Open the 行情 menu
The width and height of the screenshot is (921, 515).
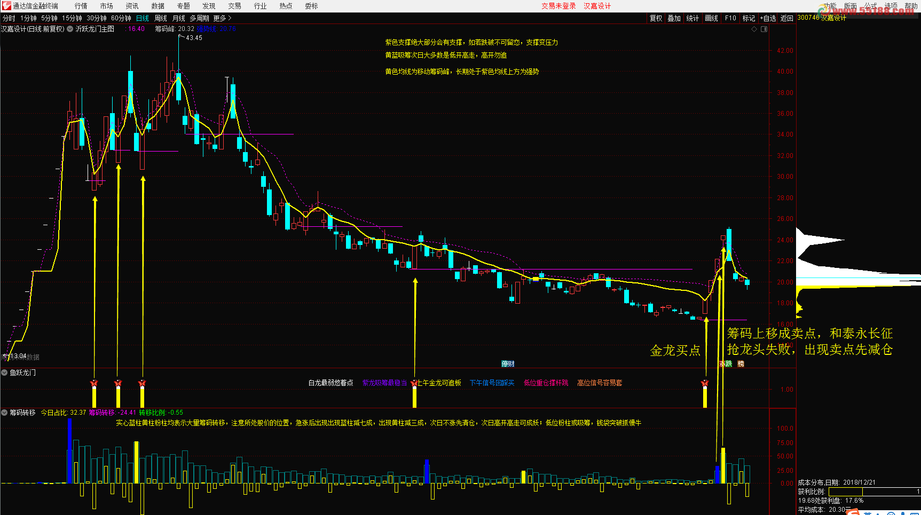pyautogui.click(x=81, y=6)
